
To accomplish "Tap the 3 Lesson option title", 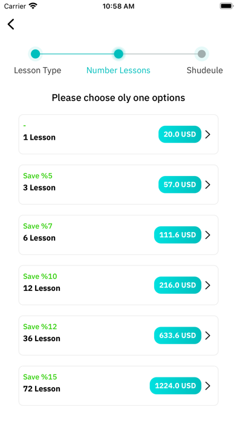I will pos(39,188).
